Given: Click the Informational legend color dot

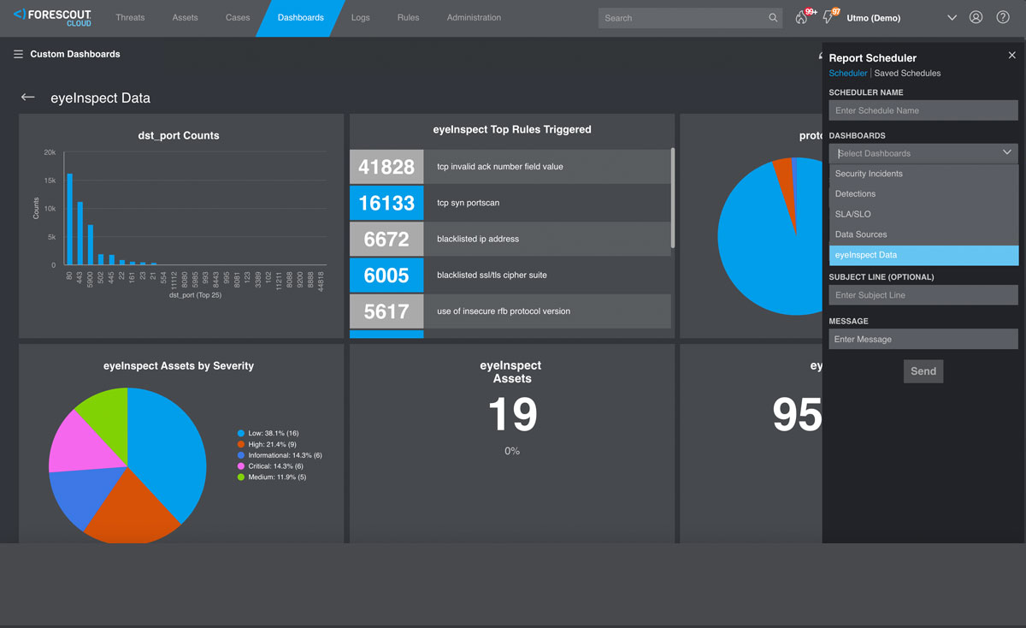Looking at the screenshot, I should pyautogui.click(x=241, y=455).
